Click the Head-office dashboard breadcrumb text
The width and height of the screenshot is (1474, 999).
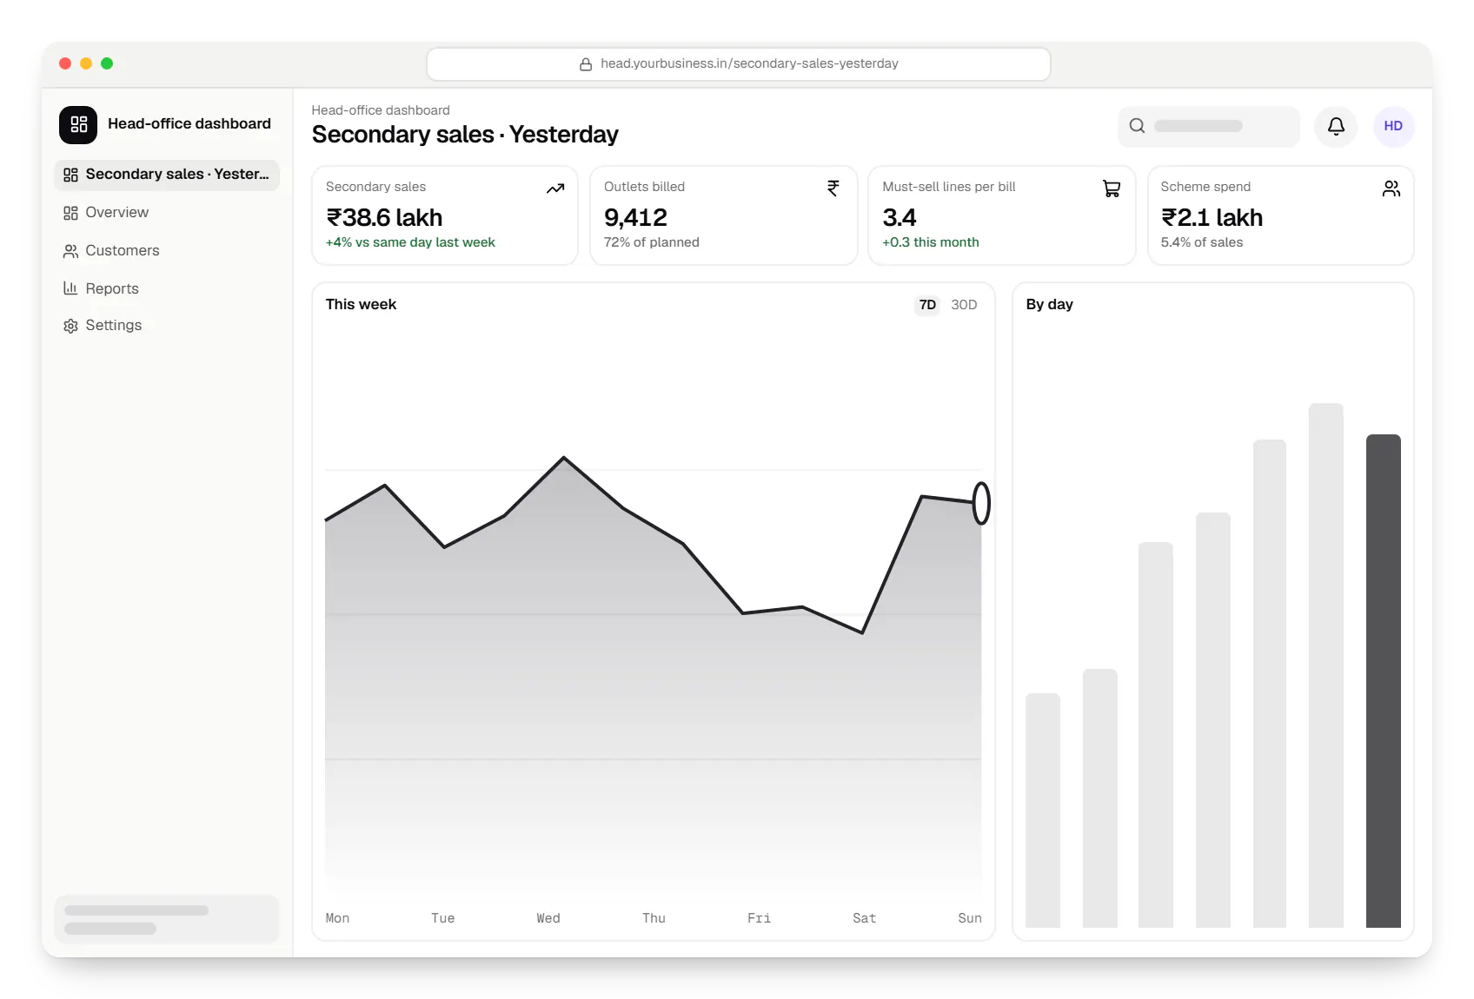point(381,110)
